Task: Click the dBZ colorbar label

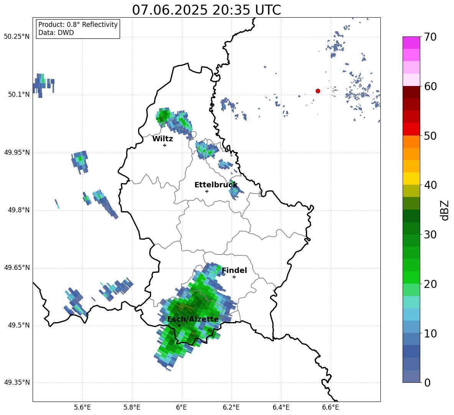Action: [444, 210]
